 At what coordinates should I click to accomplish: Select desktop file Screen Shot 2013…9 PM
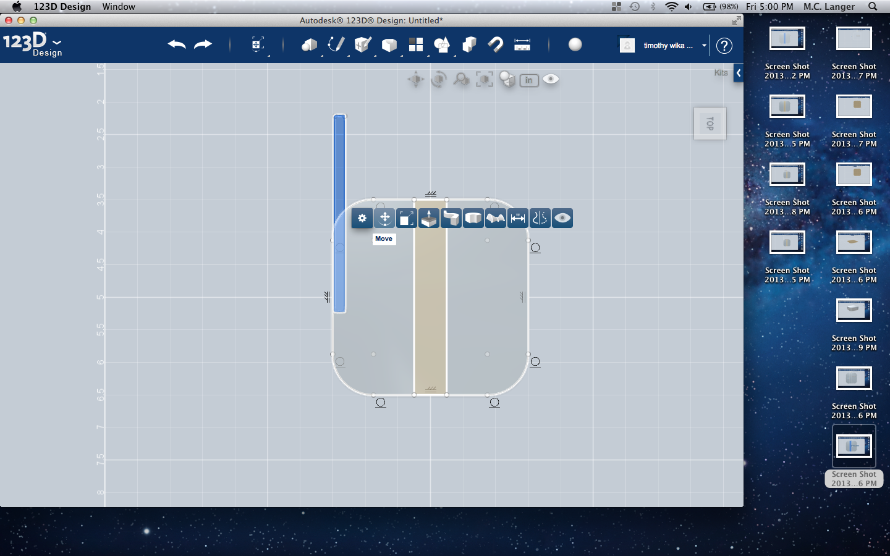coord(854,325)
